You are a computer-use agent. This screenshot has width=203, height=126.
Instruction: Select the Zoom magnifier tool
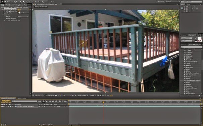coord(8,1)
